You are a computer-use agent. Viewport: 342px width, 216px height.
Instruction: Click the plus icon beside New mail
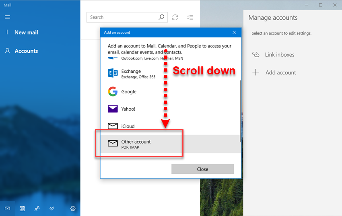tap(7, 32)
